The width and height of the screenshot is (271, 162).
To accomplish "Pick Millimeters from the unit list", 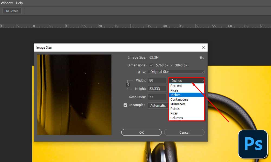I will [x=187, y=104].
